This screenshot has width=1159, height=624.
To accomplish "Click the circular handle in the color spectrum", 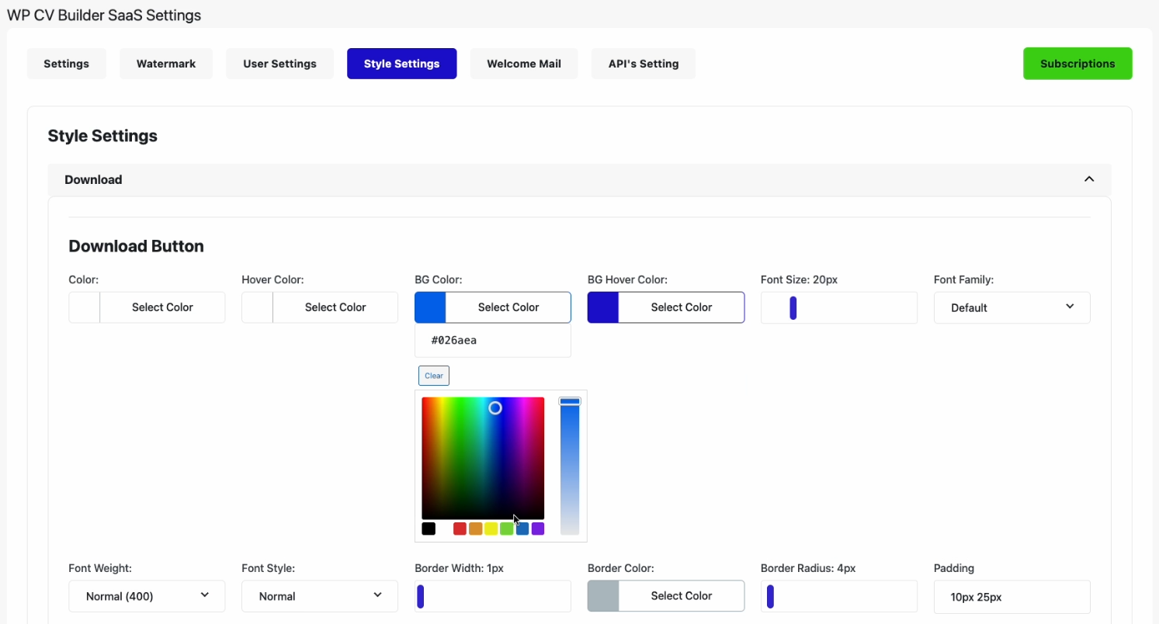I will 494,408.
